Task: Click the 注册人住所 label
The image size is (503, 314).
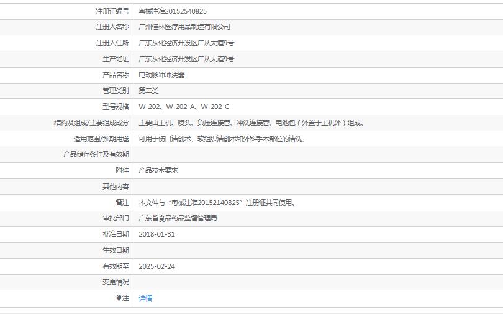Action: [x=112, y=43]
